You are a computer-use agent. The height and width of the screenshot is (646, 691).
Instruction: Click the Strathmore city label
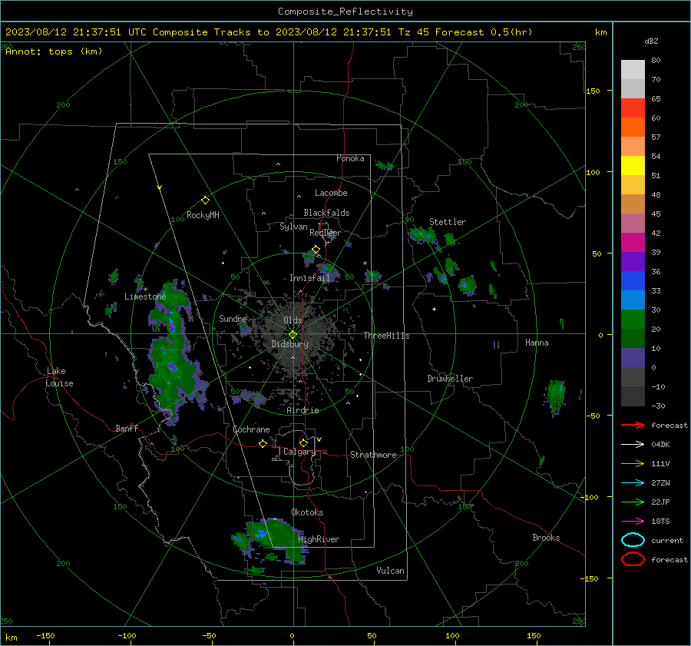(x=373, y=455)
